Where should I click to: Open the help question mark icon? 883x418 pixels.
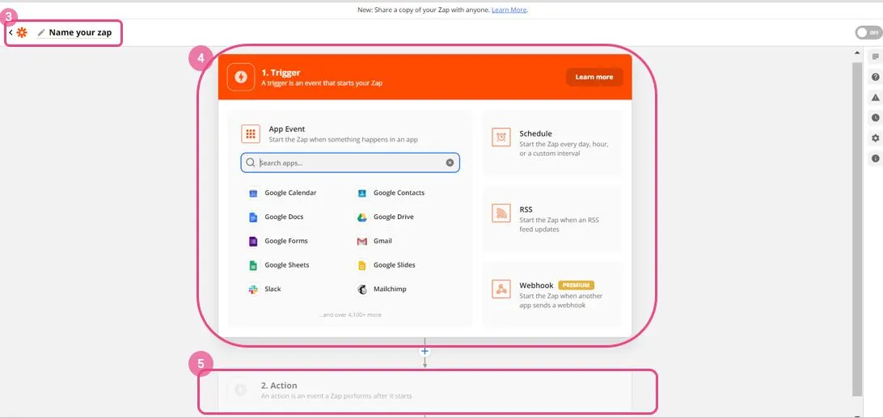(875, 77)
